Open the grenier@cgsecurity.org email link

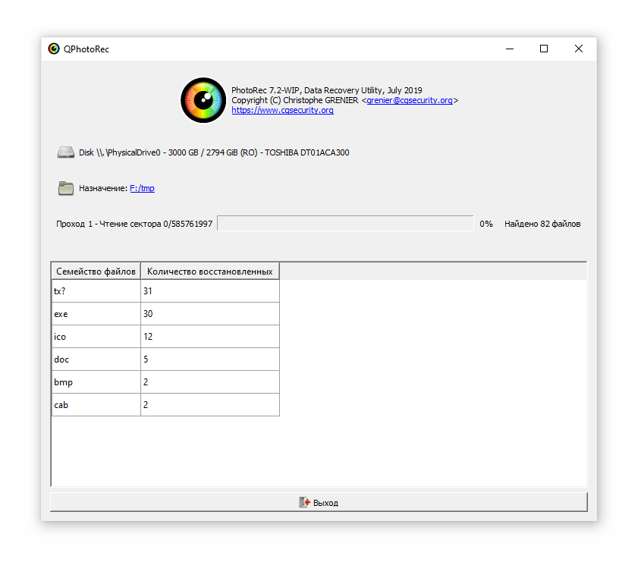(x=410, y=100)
